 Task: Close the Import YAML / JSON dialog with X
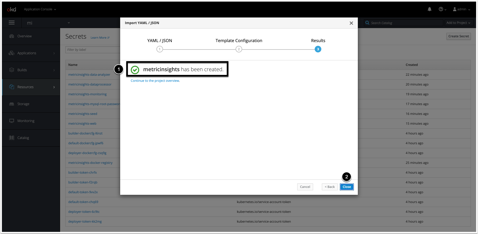tap(351, 23)
